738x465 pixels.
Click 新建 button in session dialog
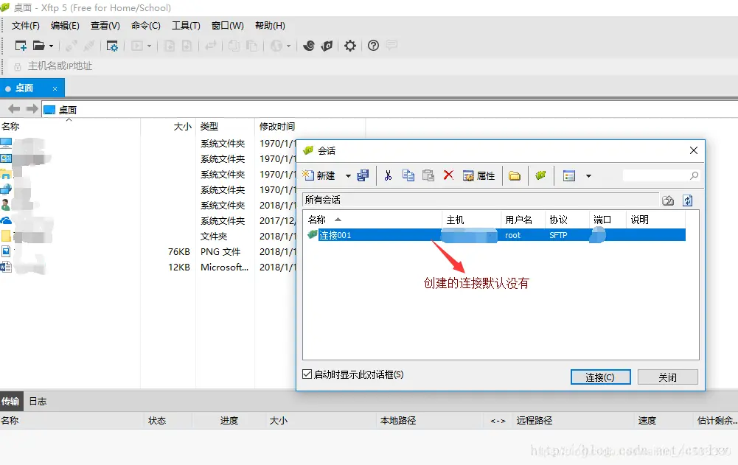click(319, 176)
